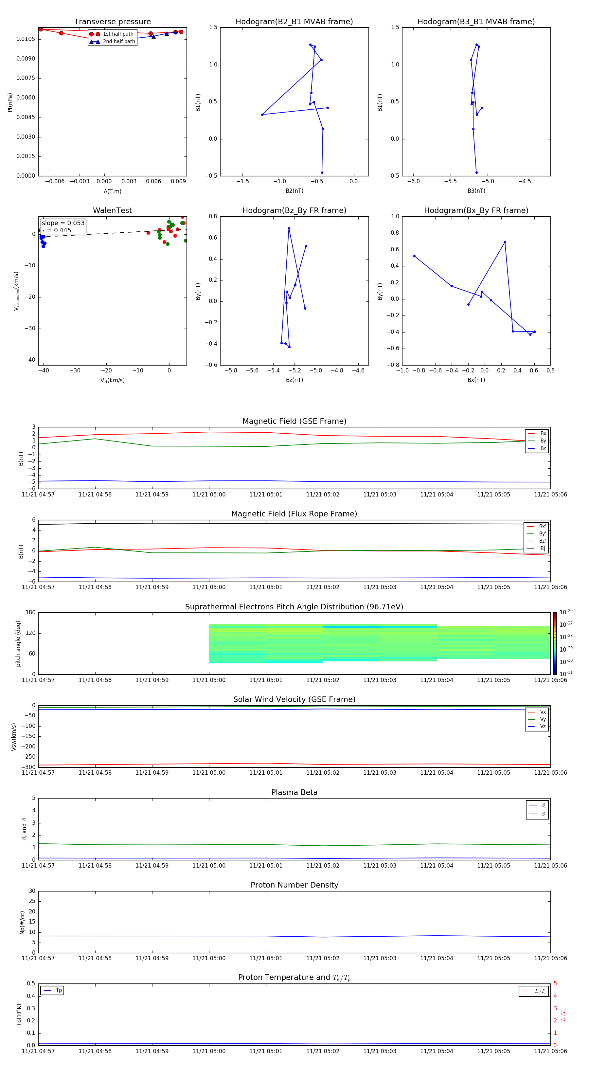Click the 'Bz' entry in GSE magnetic field legend

(x=537, y=449)
